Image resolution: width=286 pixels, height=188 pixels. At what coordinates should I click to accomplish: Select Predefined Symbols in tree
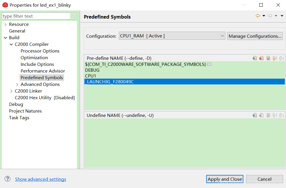(x=42, y=77)
